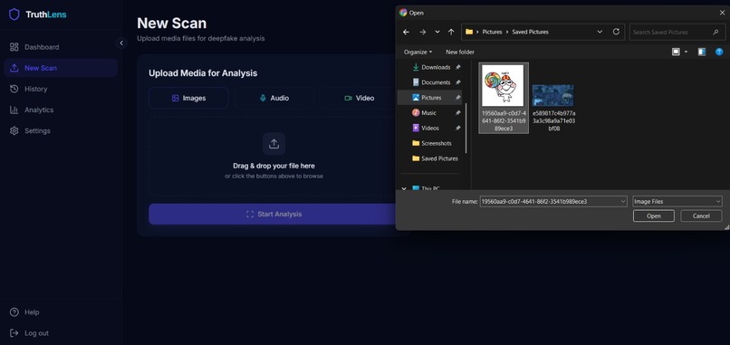The width and height of the screenshot is (730, 345).
Task: Go up one folder level
Action: coord(451,32)
